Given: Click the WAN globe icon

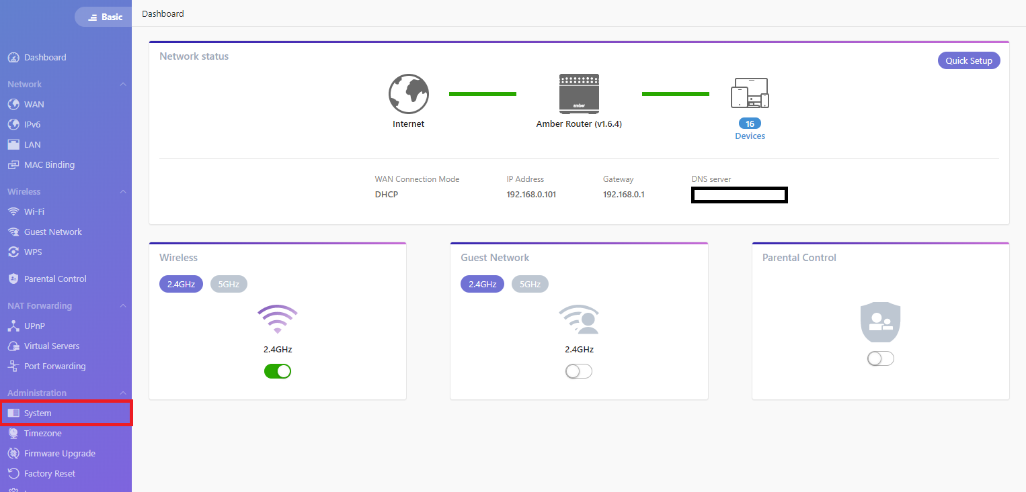Looking at the screenshot, I should [13, 105].
